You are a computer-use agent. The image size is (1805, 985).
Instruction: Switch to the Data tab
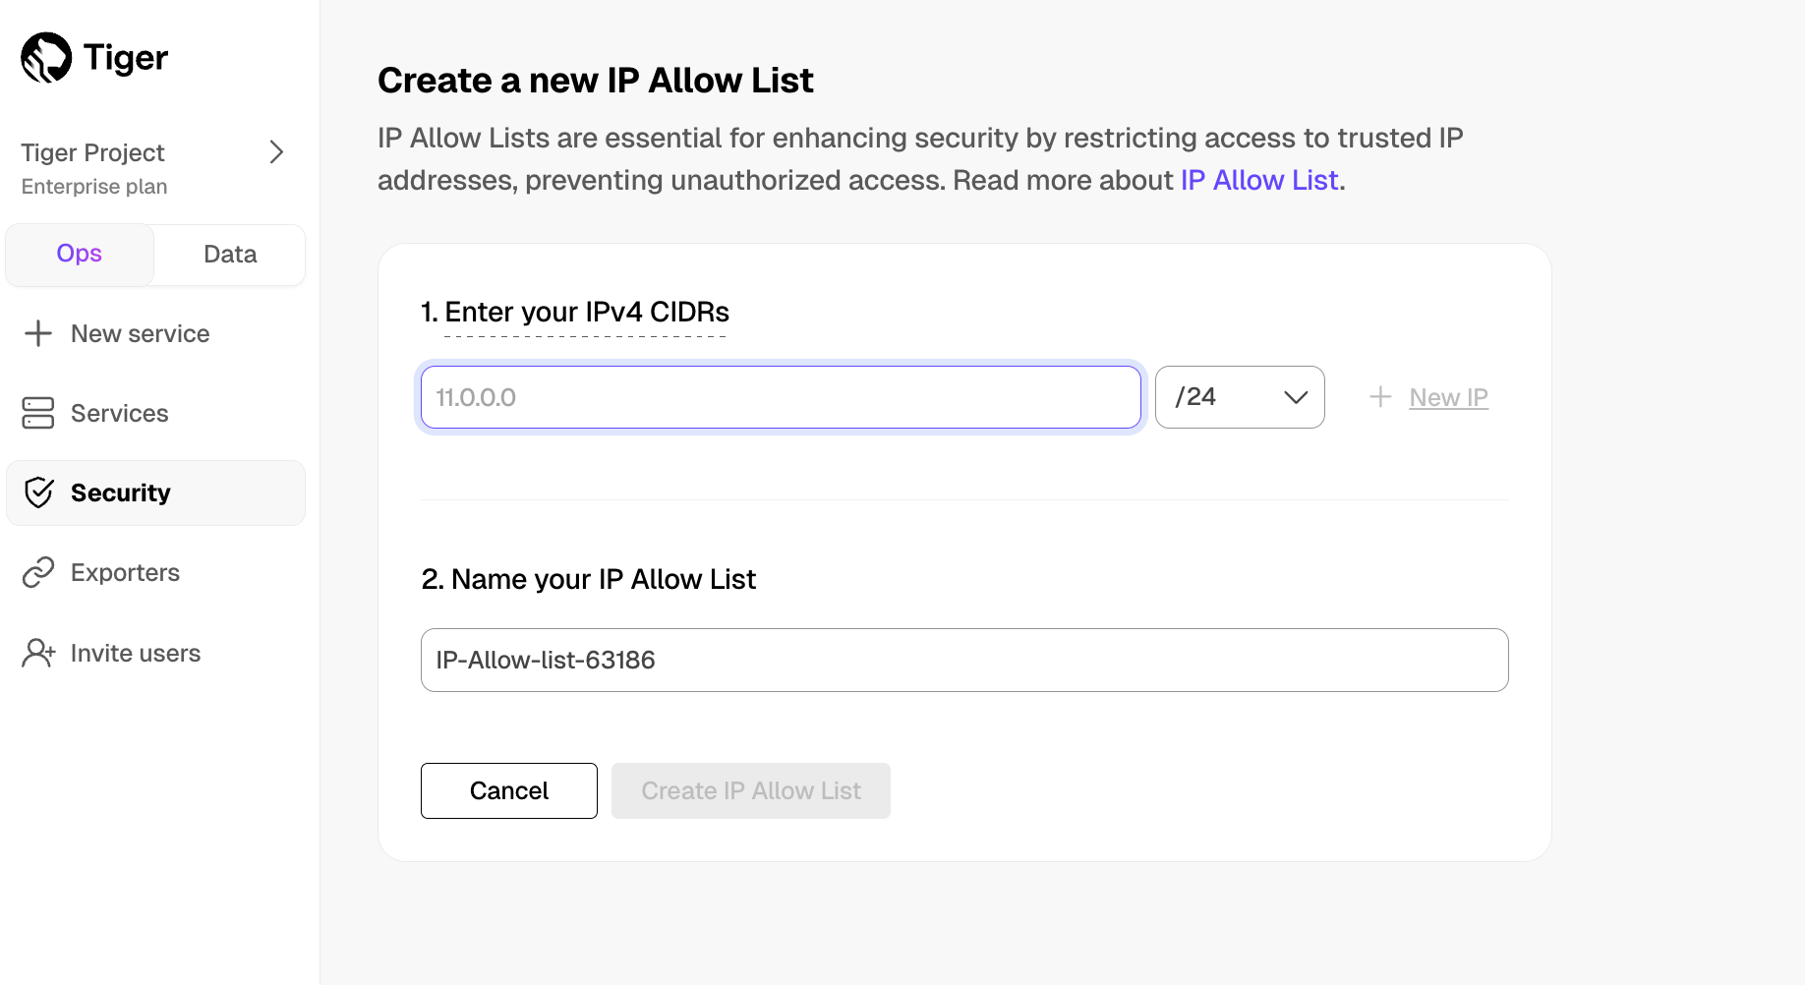pos(229,254)
